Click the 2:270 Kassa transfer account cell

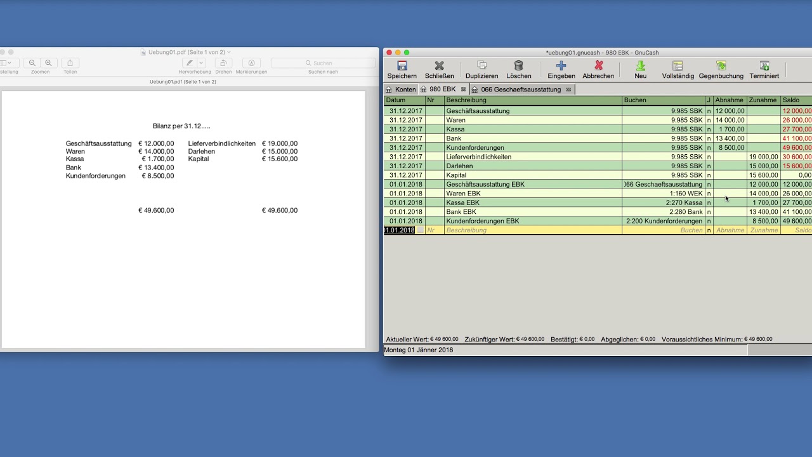coord(663,203)
